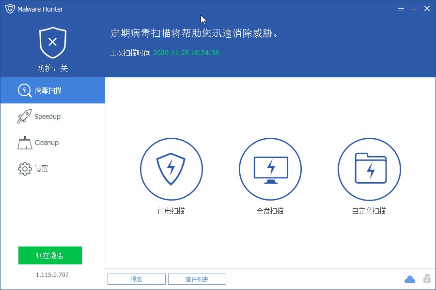Viewport: 436px width, 290px height.
Task: Click the 现在激活 activation button
Action: (50, 255)
